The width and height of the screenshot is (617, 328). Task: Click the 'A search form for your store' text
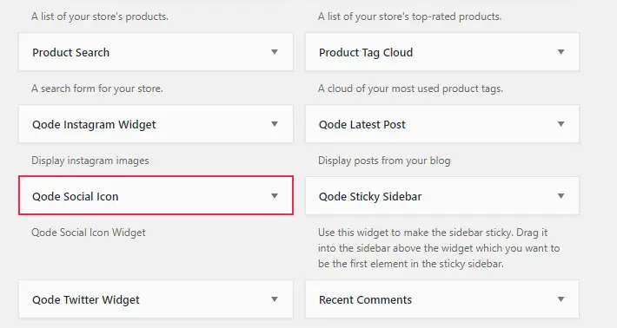point(97,89)
